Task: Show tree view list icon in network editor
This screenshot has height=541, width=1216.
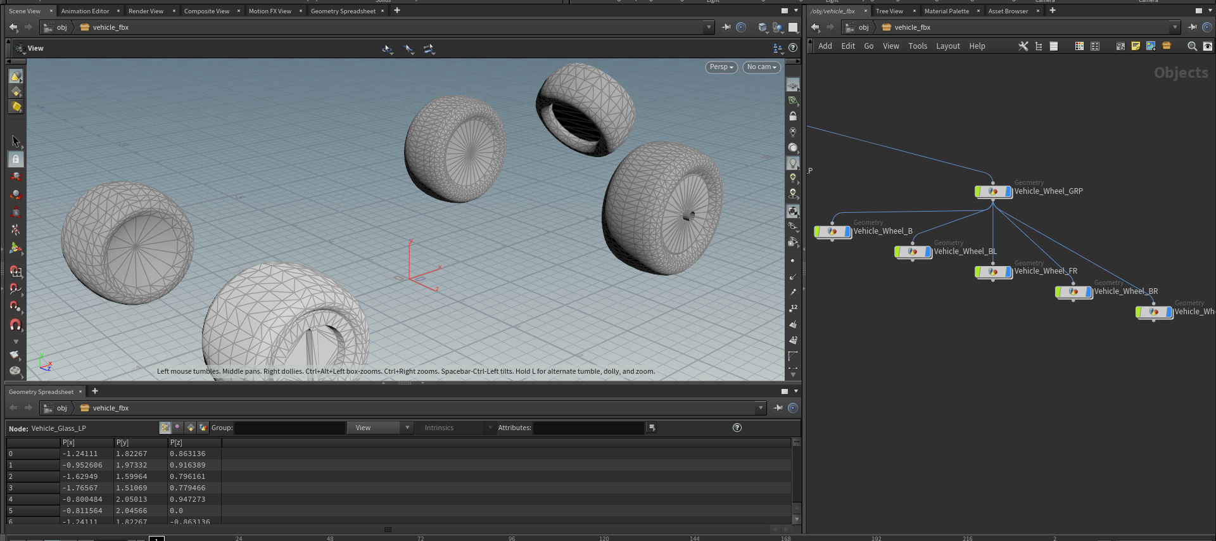Action: 1039,46
